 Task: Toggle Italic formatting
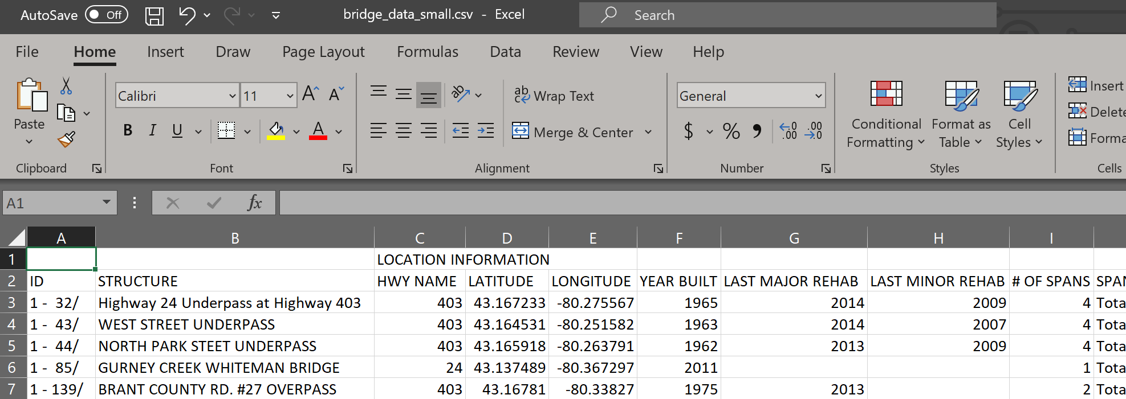[x=152, y=131]
